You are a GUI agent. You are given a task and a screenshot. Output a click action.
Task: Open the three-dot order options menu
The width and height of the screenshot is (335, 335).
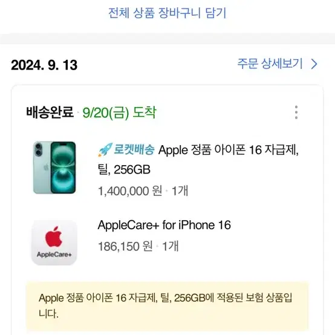[296, 112]
